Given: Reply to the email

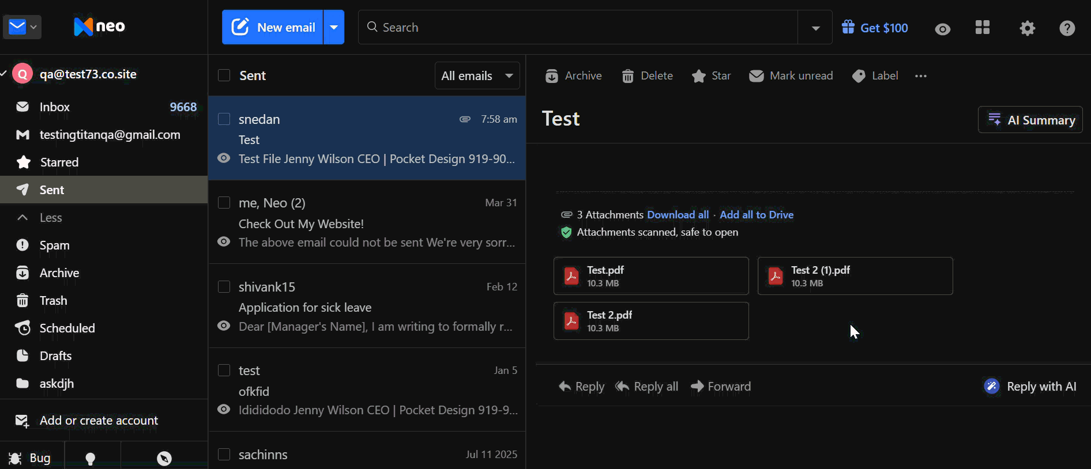Looking at the screenshot, I should 581,387.
